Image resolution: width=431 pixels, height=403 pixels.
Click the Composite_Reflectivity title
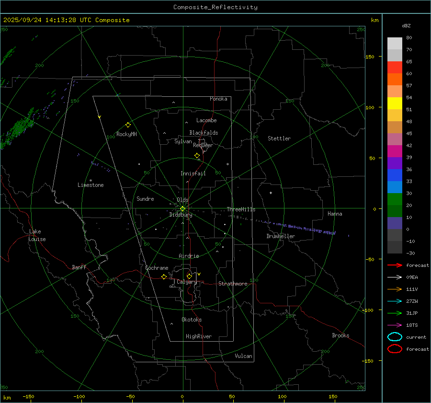(215, 7)
